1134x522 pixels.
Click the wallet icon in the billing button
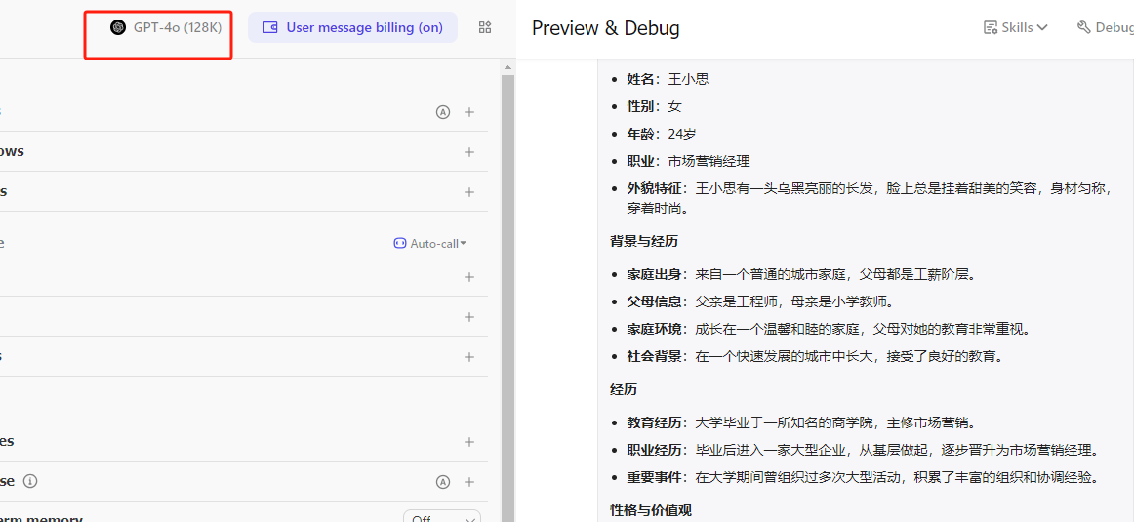point(271,28)
